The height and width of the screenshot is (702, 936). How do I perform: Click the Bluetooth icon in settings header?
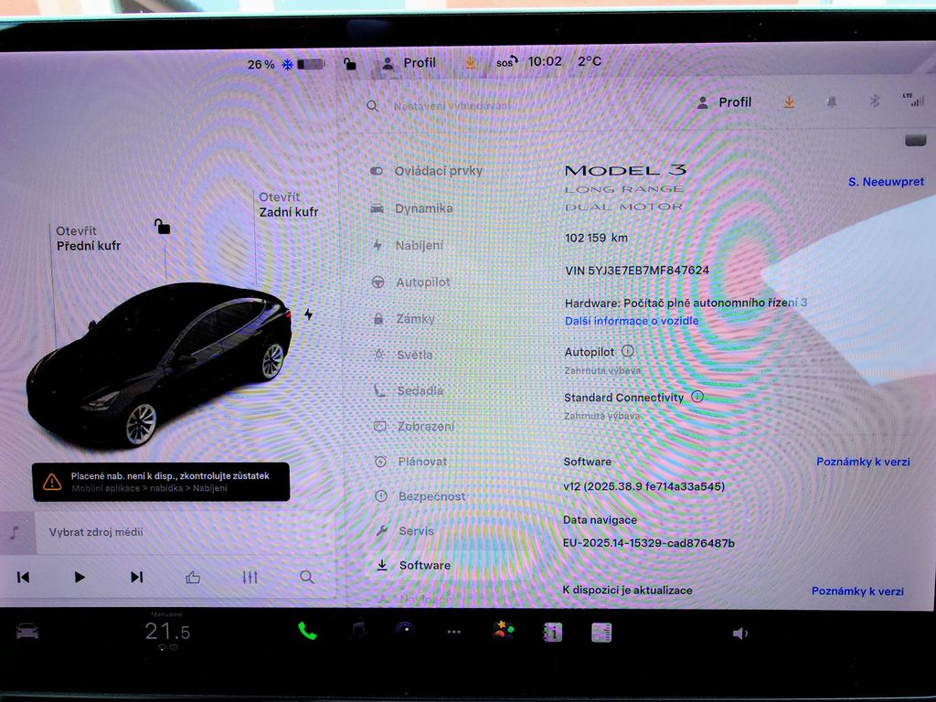click(x=874, y=101)
